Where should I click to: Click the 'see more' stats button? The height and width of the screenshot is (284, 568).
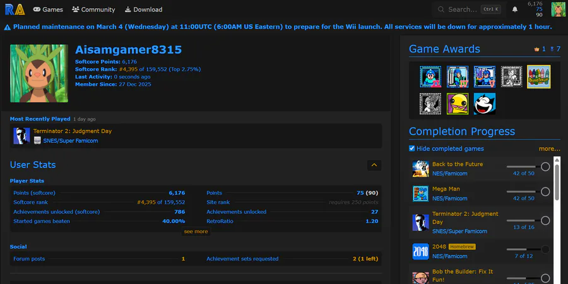tap(196, 232)
